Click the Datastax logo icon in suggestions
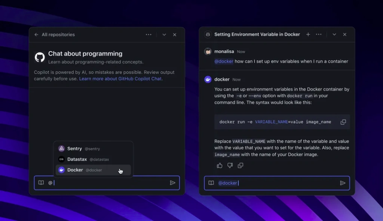The image size is (383, 221). tap(61, 159)
